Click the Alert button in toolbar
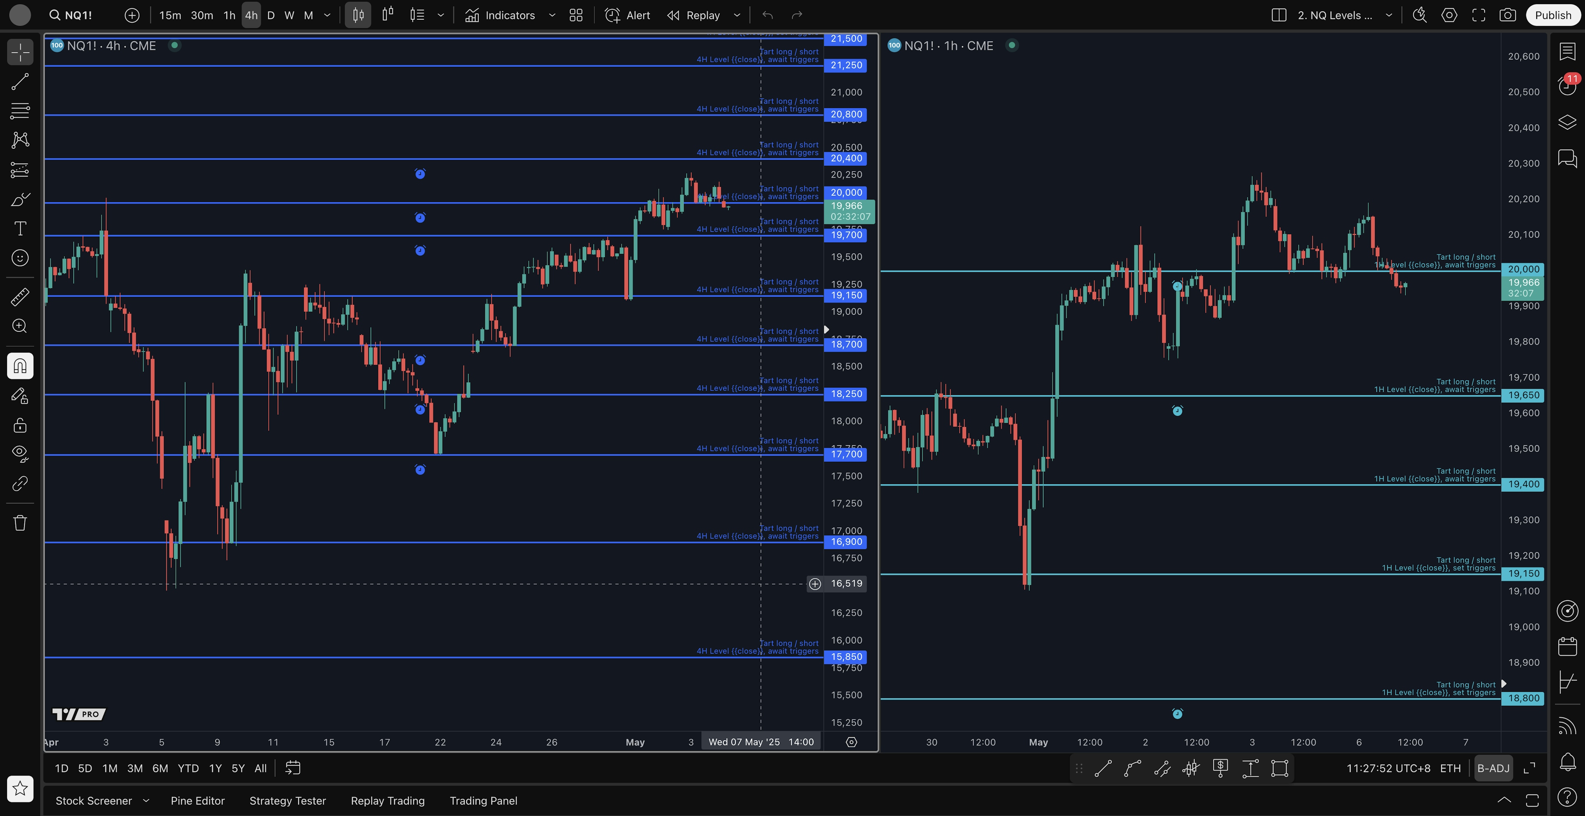This screenshot has height=816, width=1585. click(x=627, y=15)
